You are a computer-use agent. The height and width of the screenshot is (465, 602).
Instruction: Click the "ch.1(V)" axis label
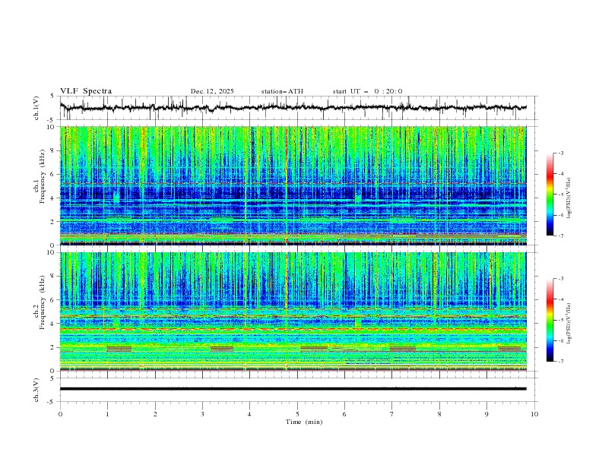[36, 108]
